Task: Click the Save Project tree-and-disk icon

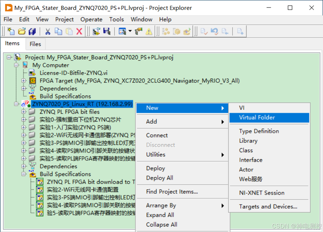Action: pos(107,31)
